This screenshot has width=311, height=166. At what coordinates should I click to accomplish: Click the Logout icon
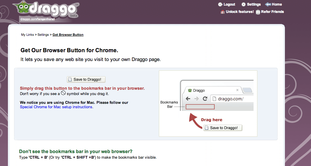click(220, 4)
